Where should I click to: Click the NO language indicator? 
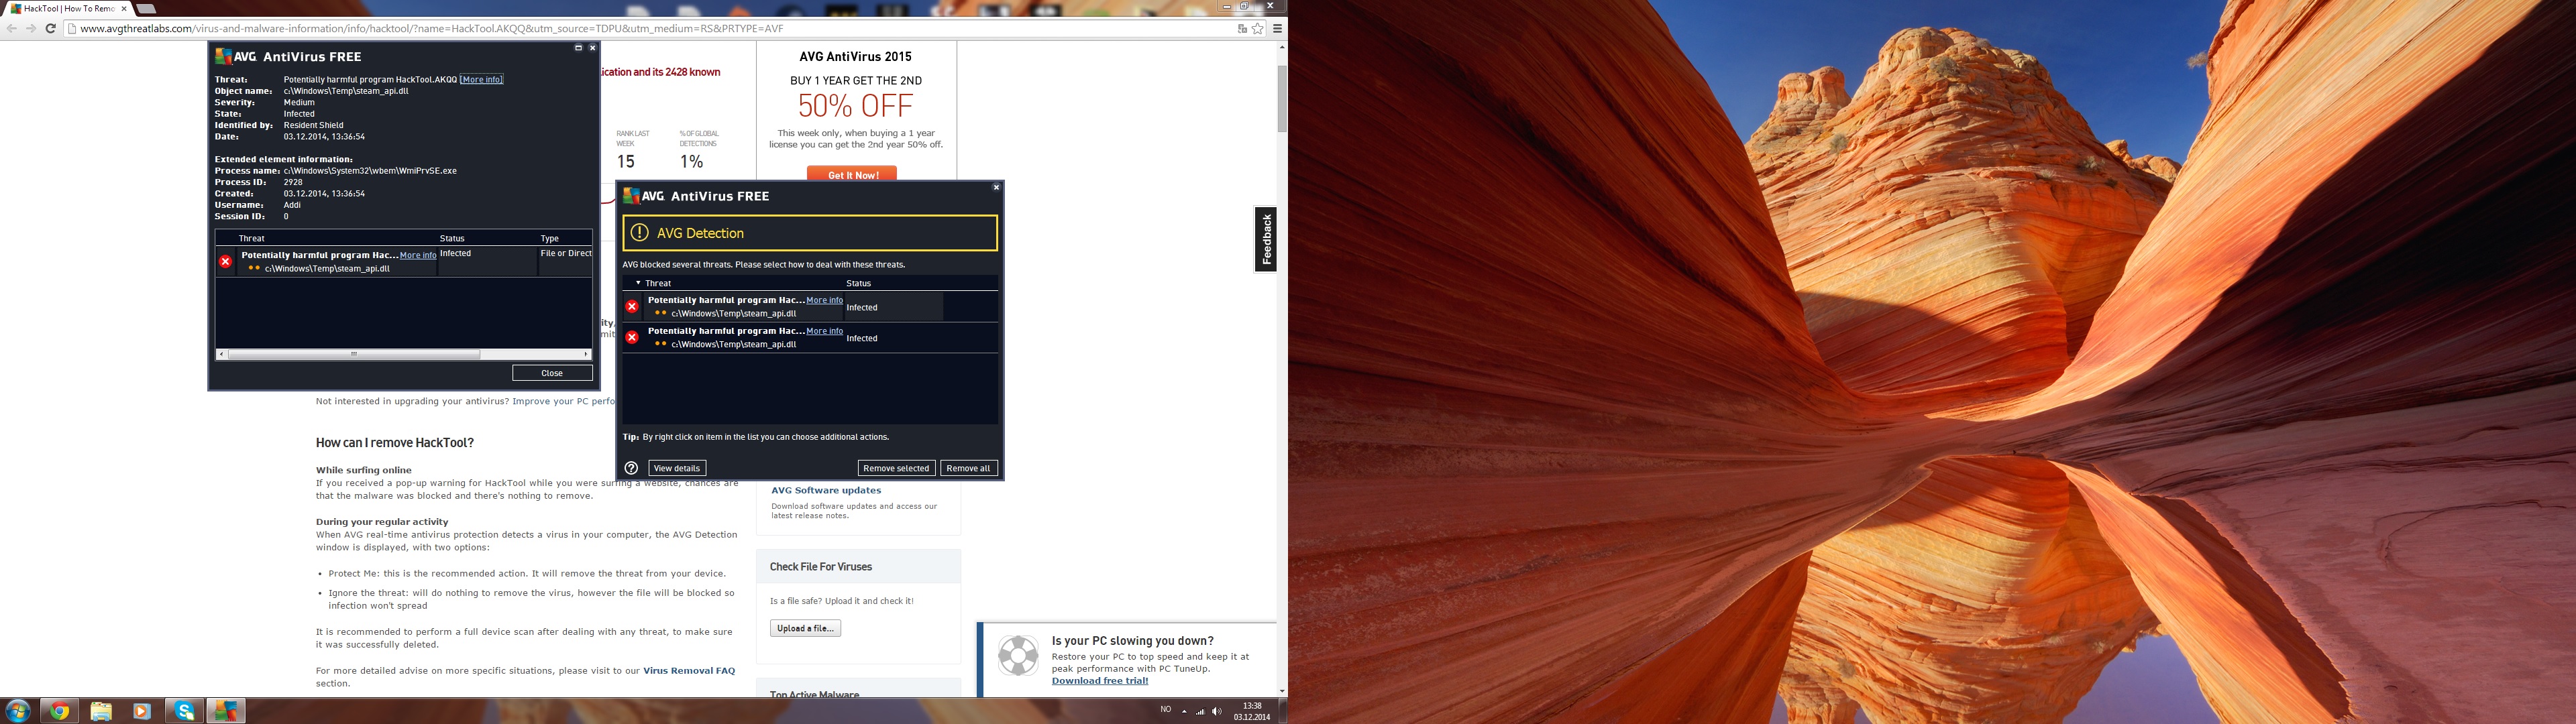pos(1165,710)
